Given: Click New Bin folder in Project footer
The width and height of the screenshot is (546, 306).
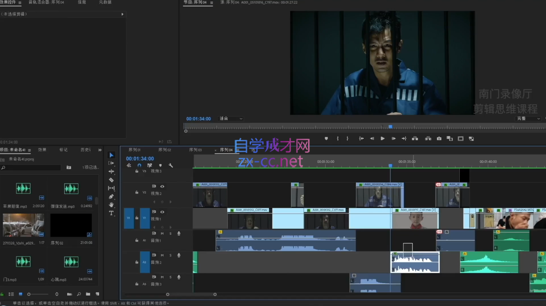Looking at the screenshot, I should pyautogui.click(x=88, y=294).
